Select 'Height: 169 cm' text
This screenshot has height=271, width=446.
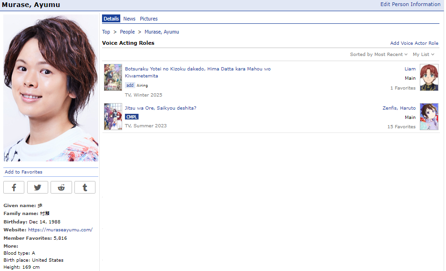click(22, 267)
